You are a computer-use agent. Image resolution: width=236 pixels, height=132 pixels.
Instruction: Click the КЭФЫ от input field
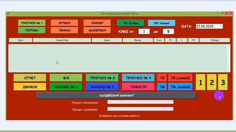tap(144, 32)
